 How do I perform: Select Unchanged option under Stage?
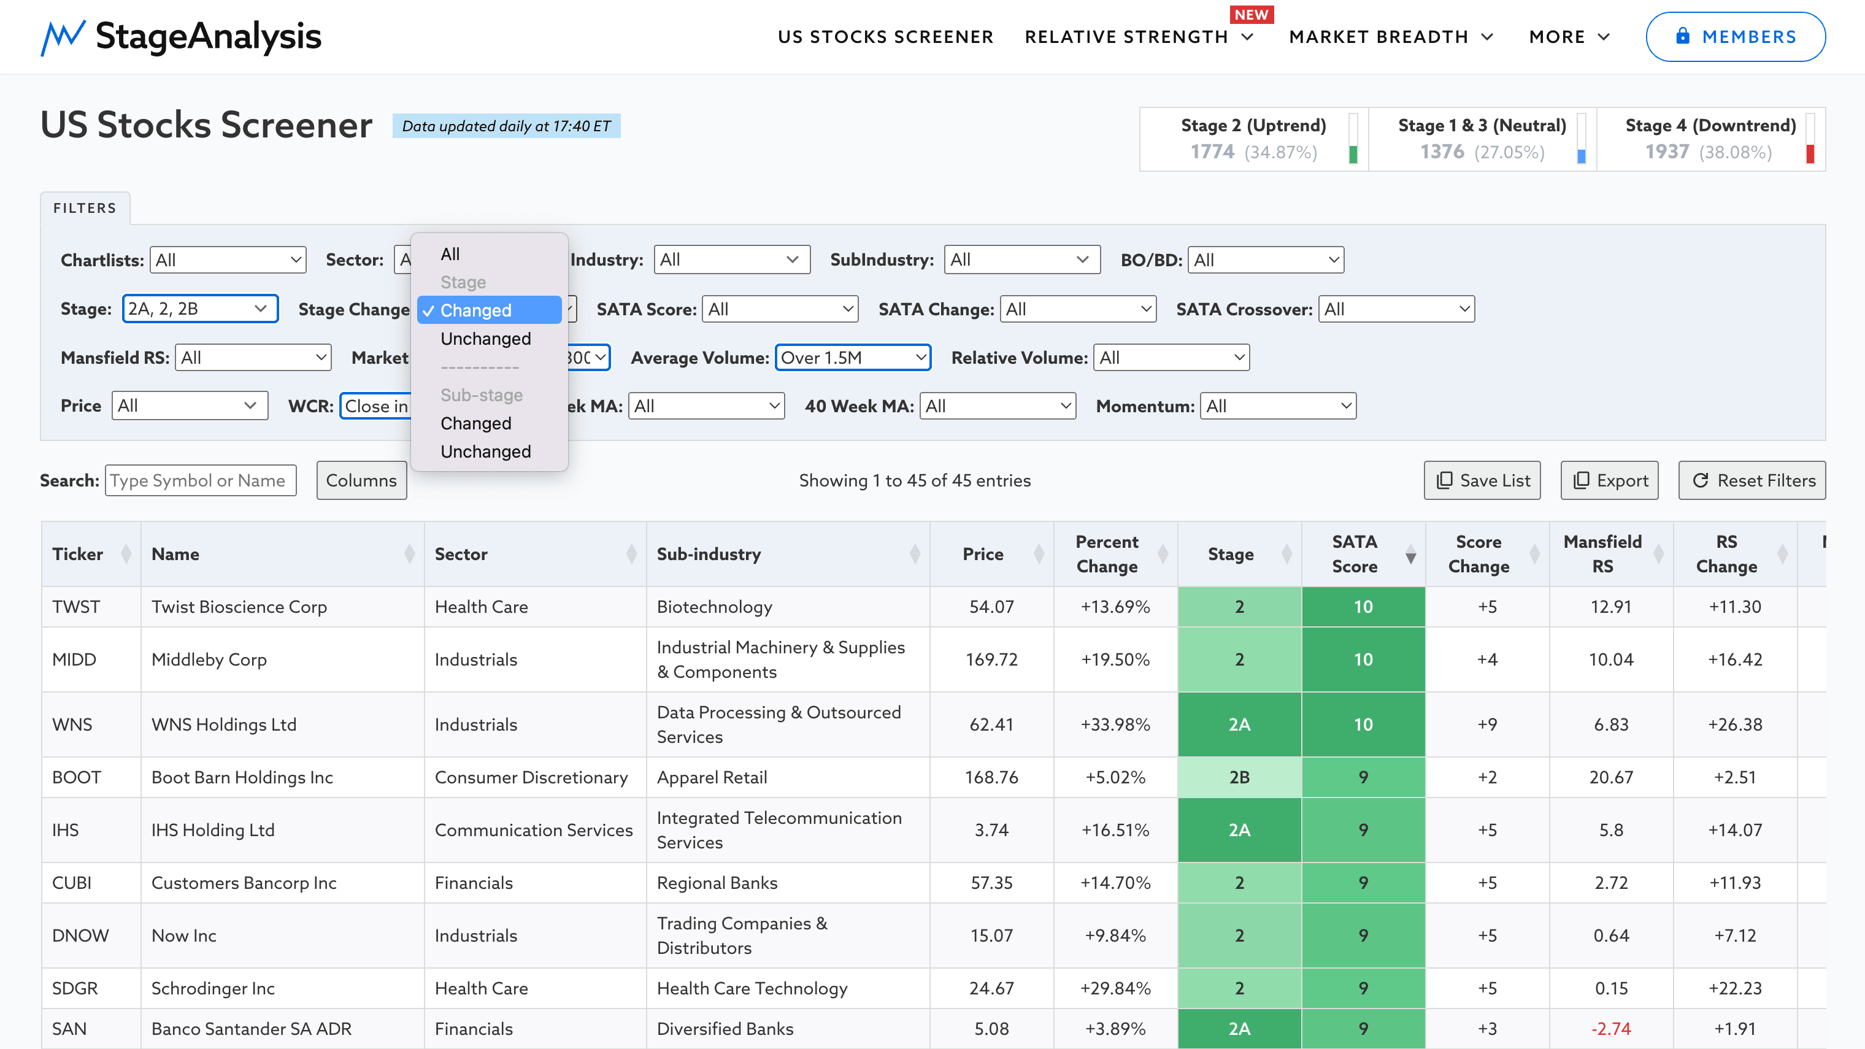click(x=490, y=338)
